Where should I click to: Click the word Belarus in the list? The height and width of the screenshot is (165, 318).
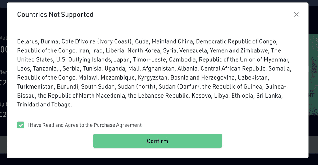click(x=27, y=41)
